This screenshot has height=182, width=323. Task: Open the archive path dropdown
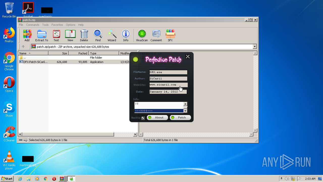tap(255, 47)
